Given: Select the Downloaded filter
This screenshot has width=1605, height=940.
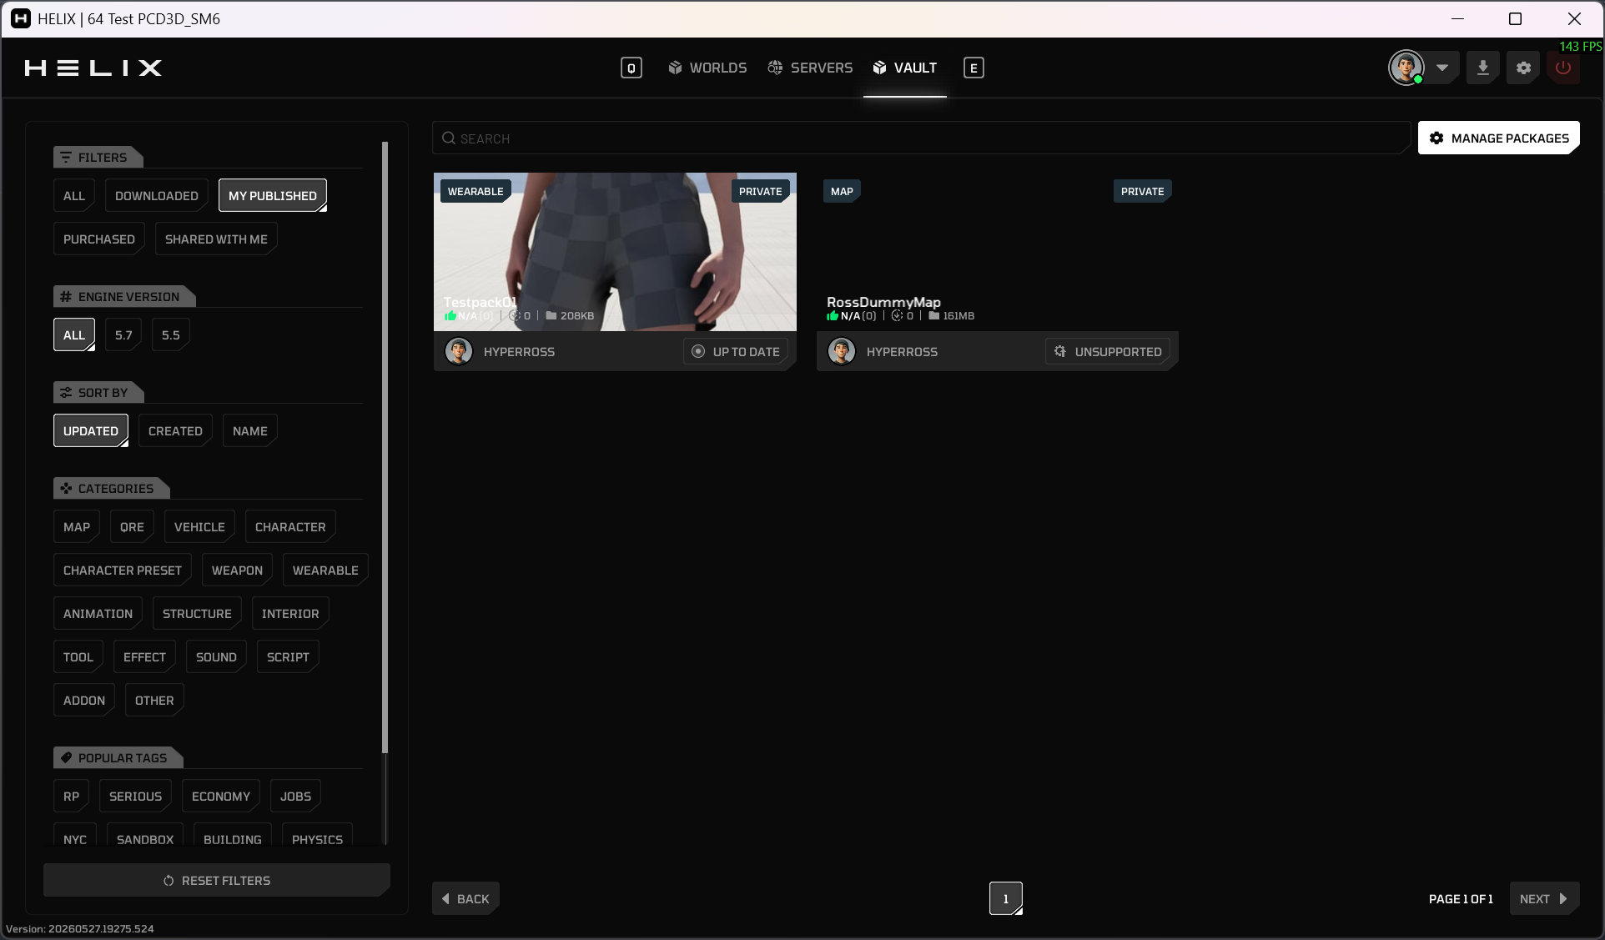Looking at the screenshot, I should [x=157, y=195].
